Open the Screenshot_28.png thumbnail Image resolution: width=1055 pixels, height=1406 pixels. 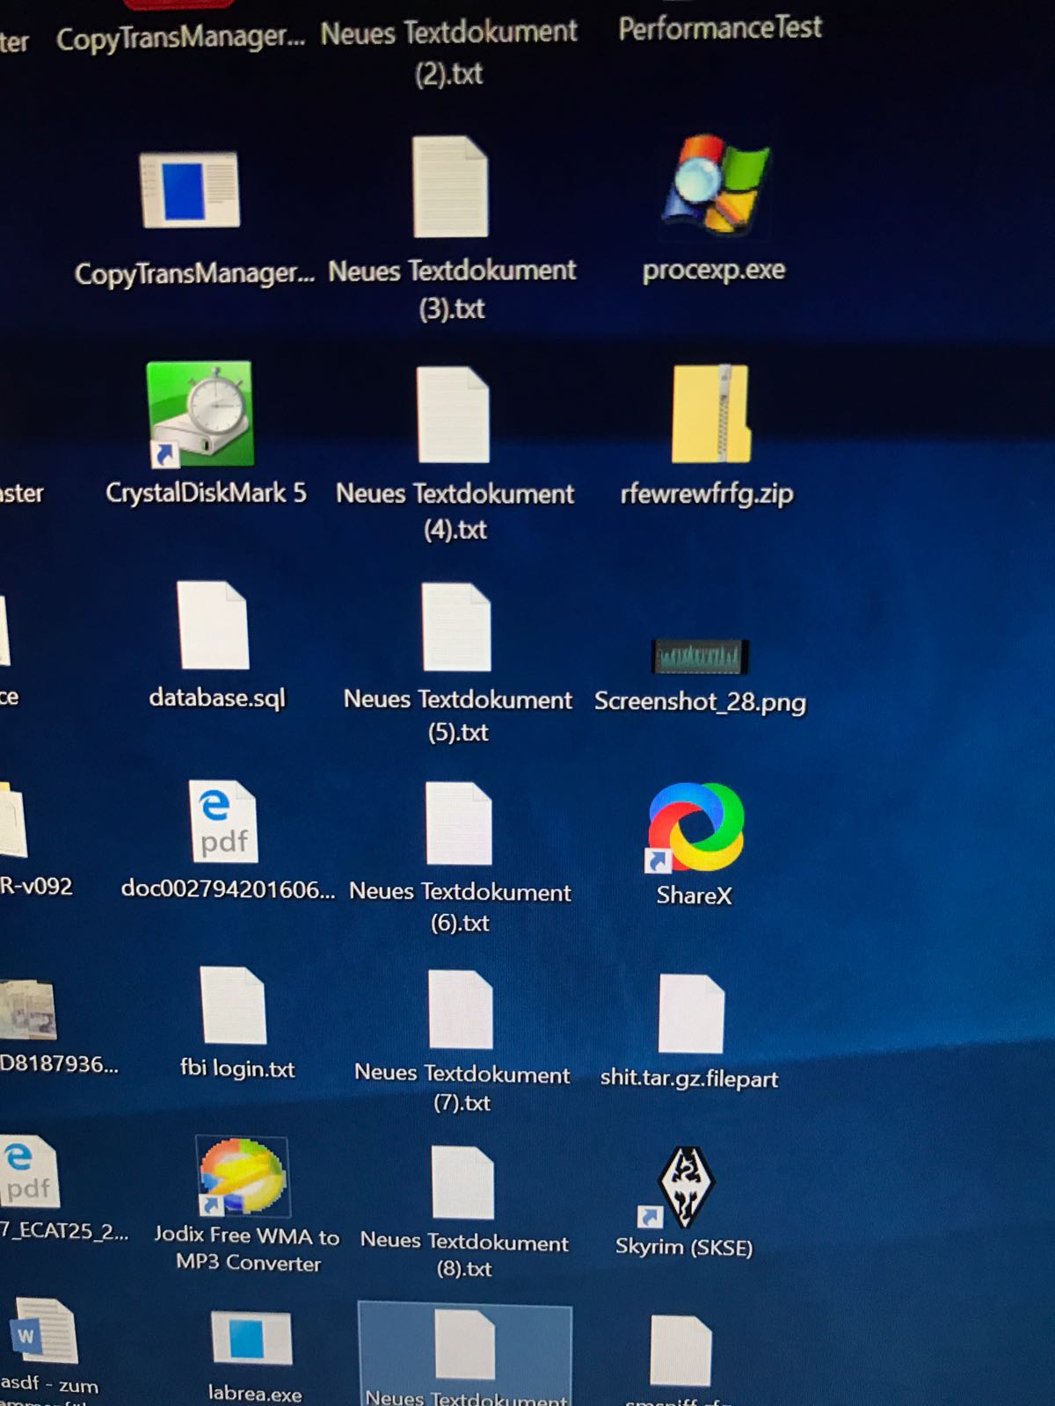click(700, 656)
